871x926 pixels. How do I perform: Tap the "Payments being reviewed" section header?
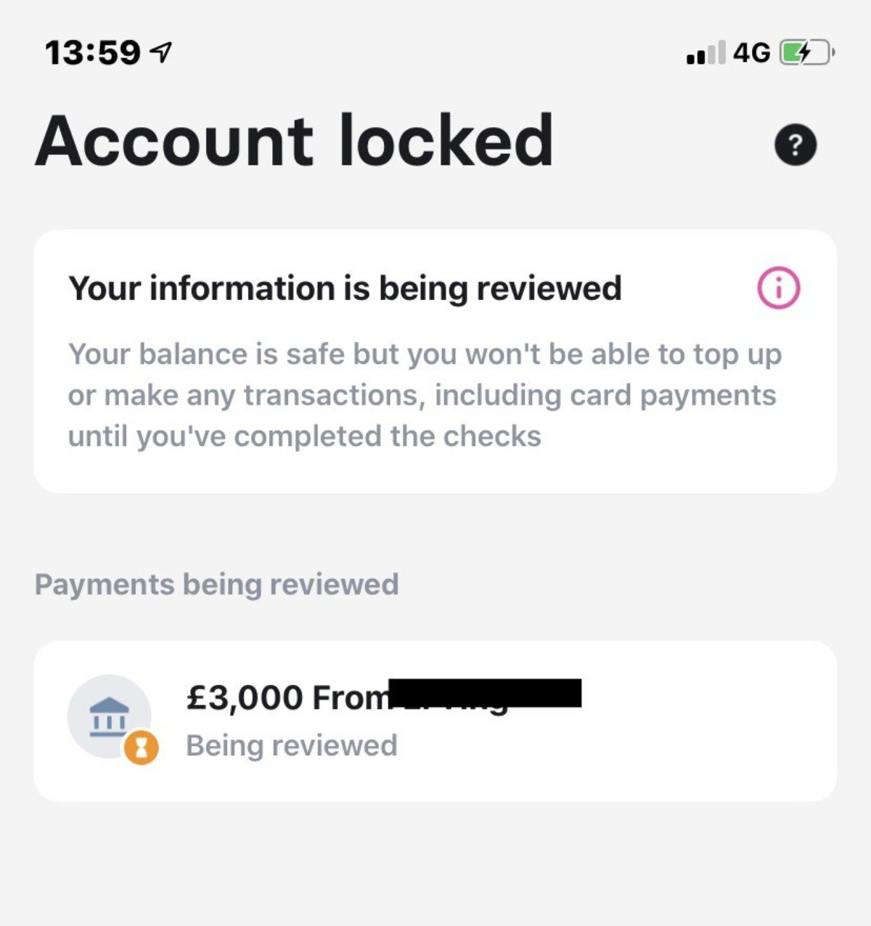[x=216, y=585]
